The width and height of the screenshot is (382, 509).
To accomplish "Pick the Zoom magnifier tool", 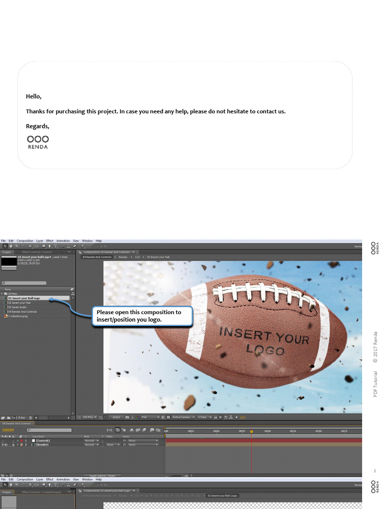I will click(16, 246).
